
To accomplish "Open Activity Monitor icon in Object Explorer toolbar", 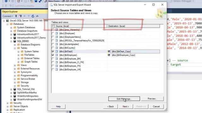I will coord(37,16).
